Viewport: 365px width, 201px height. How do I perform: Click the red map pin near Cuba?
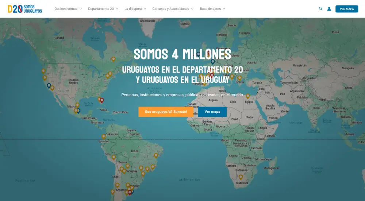[x=102, y=100]
